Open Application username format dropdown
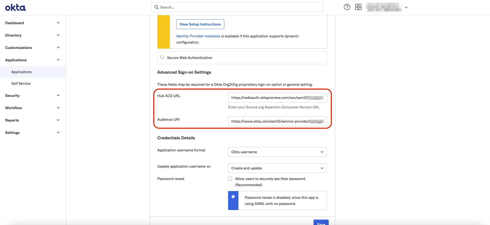The image size is (490, 225). coord(277,152)
